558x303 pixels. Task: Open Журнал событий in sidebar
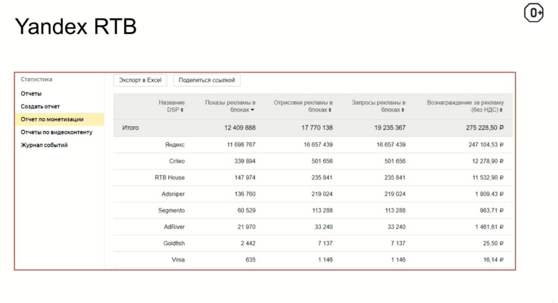point(44,145)
